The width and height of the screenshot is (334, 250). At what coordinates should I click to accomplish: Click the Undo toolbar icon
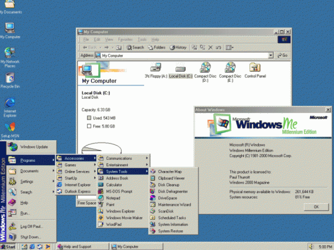pos(218,48)
